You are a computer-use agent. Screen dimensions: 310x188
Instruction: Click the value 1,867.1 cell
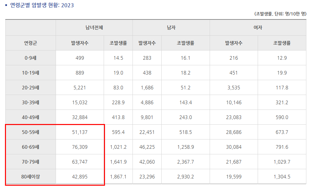(x=118, y=176)
